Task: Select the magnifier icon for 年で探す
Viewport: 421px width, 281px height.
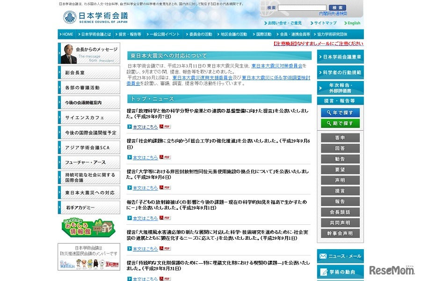Action: tap(329, 112)
